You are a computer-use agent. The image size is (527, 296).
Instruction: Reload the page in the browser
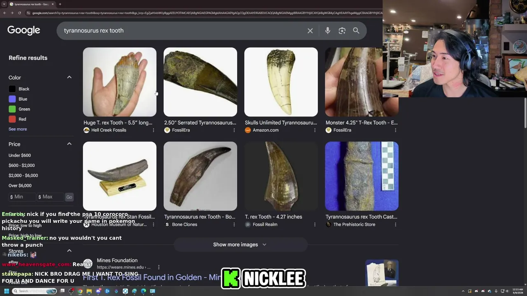pos(19,13)
